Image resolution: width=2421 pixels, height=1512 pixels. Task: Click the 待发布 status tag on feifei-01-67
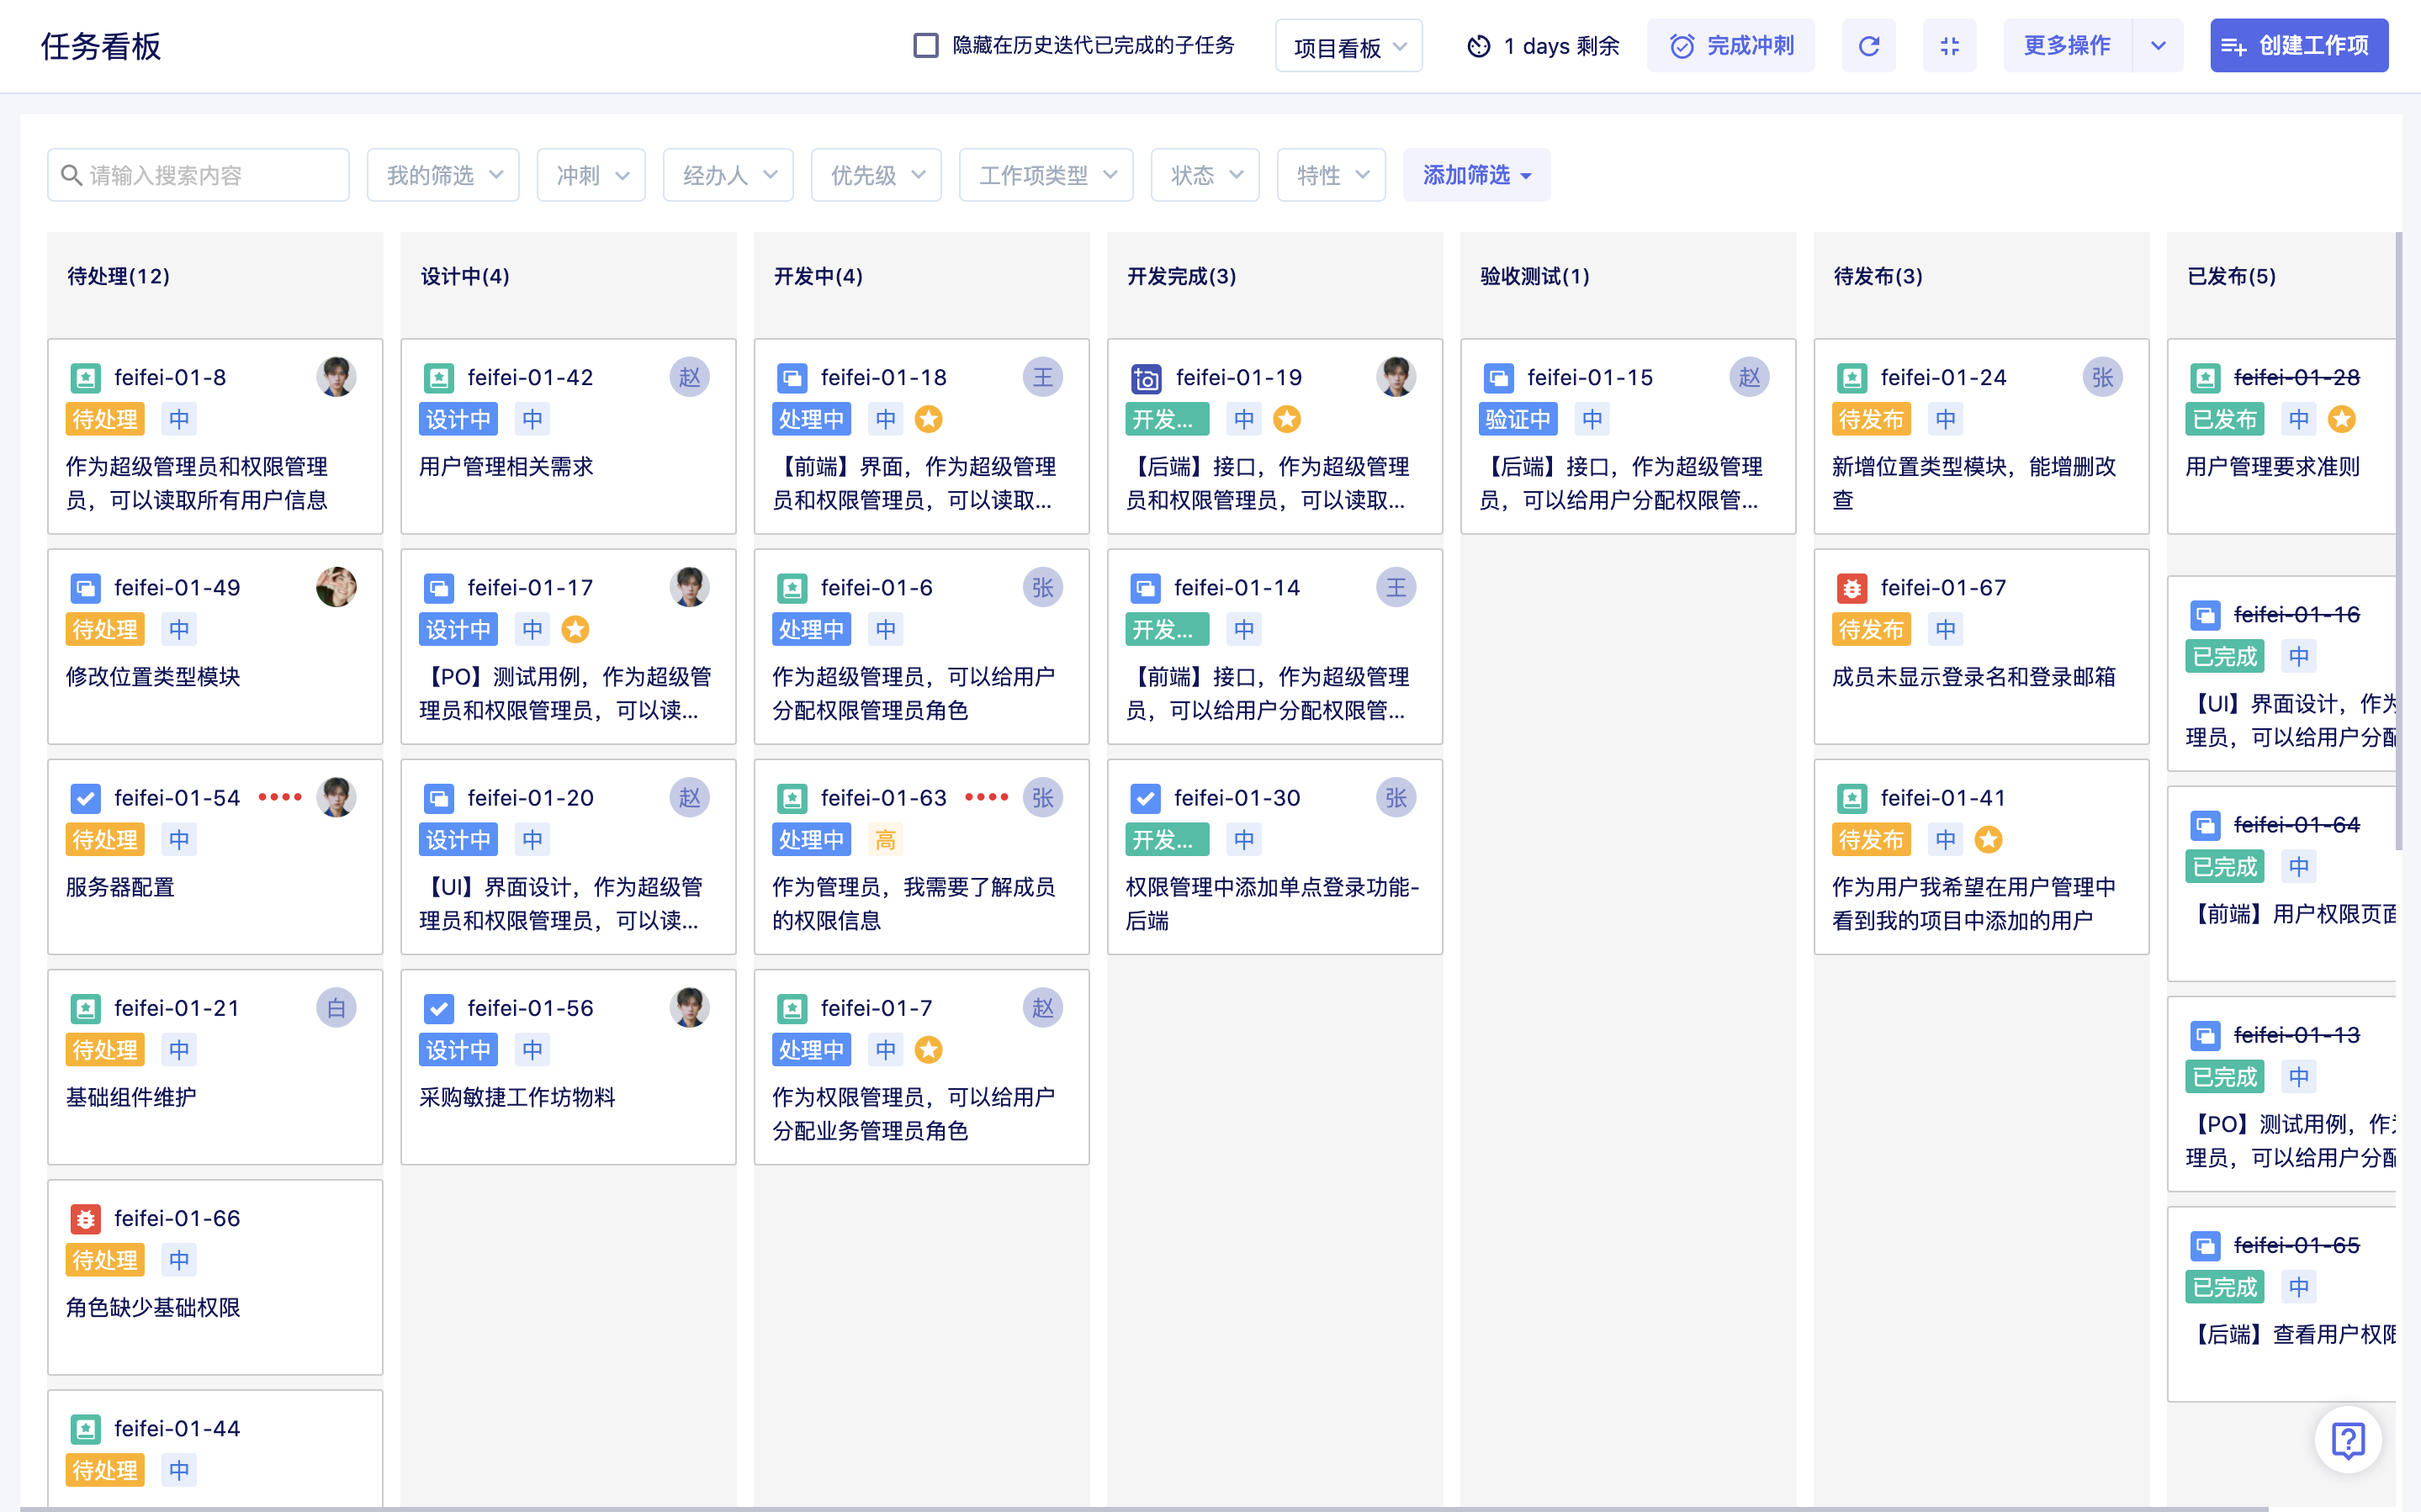1870,630
